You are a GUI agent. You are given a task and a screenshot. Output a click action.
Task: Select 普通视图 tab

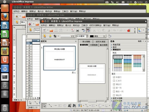[x=84, y=45]
